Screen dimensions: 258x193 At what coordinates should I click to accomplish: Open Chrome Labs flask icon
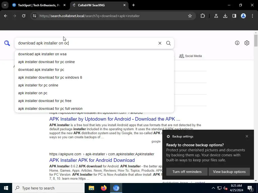tap(216, 16)
